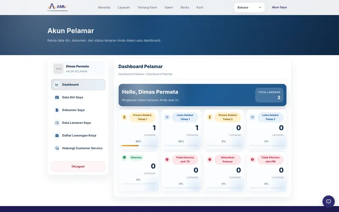Click the AKUN PELAMAR label under the name
The image size is (339, 212).
point(77,71)
